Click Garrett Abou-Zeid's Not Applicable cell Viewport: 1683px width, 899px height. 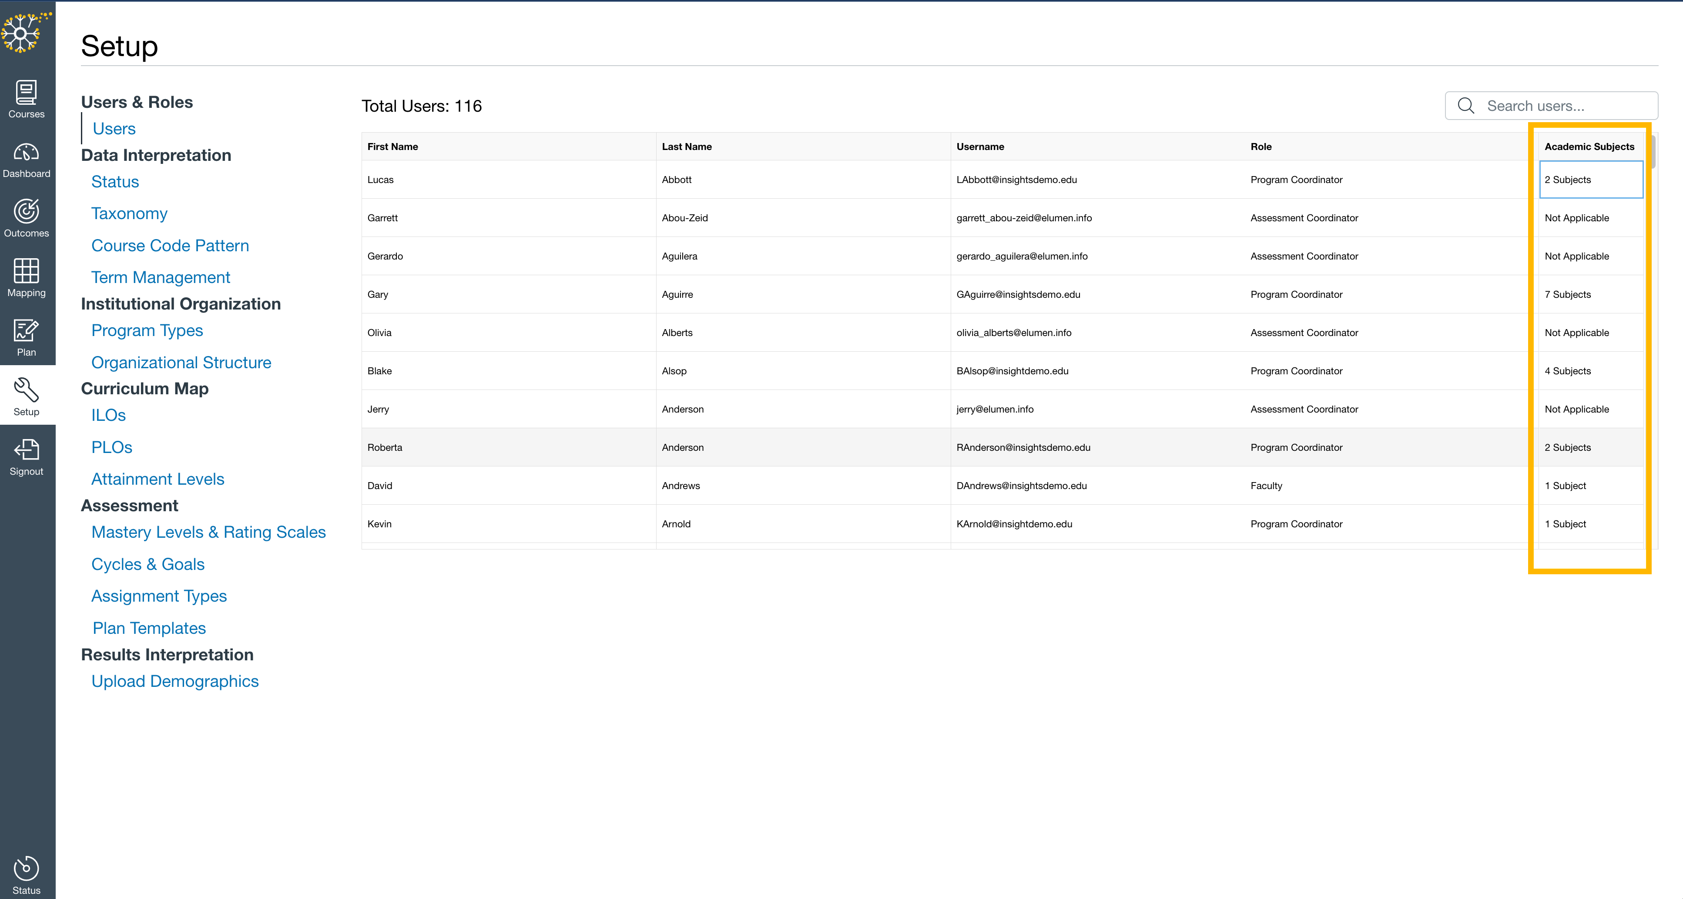click(1592, 218)
